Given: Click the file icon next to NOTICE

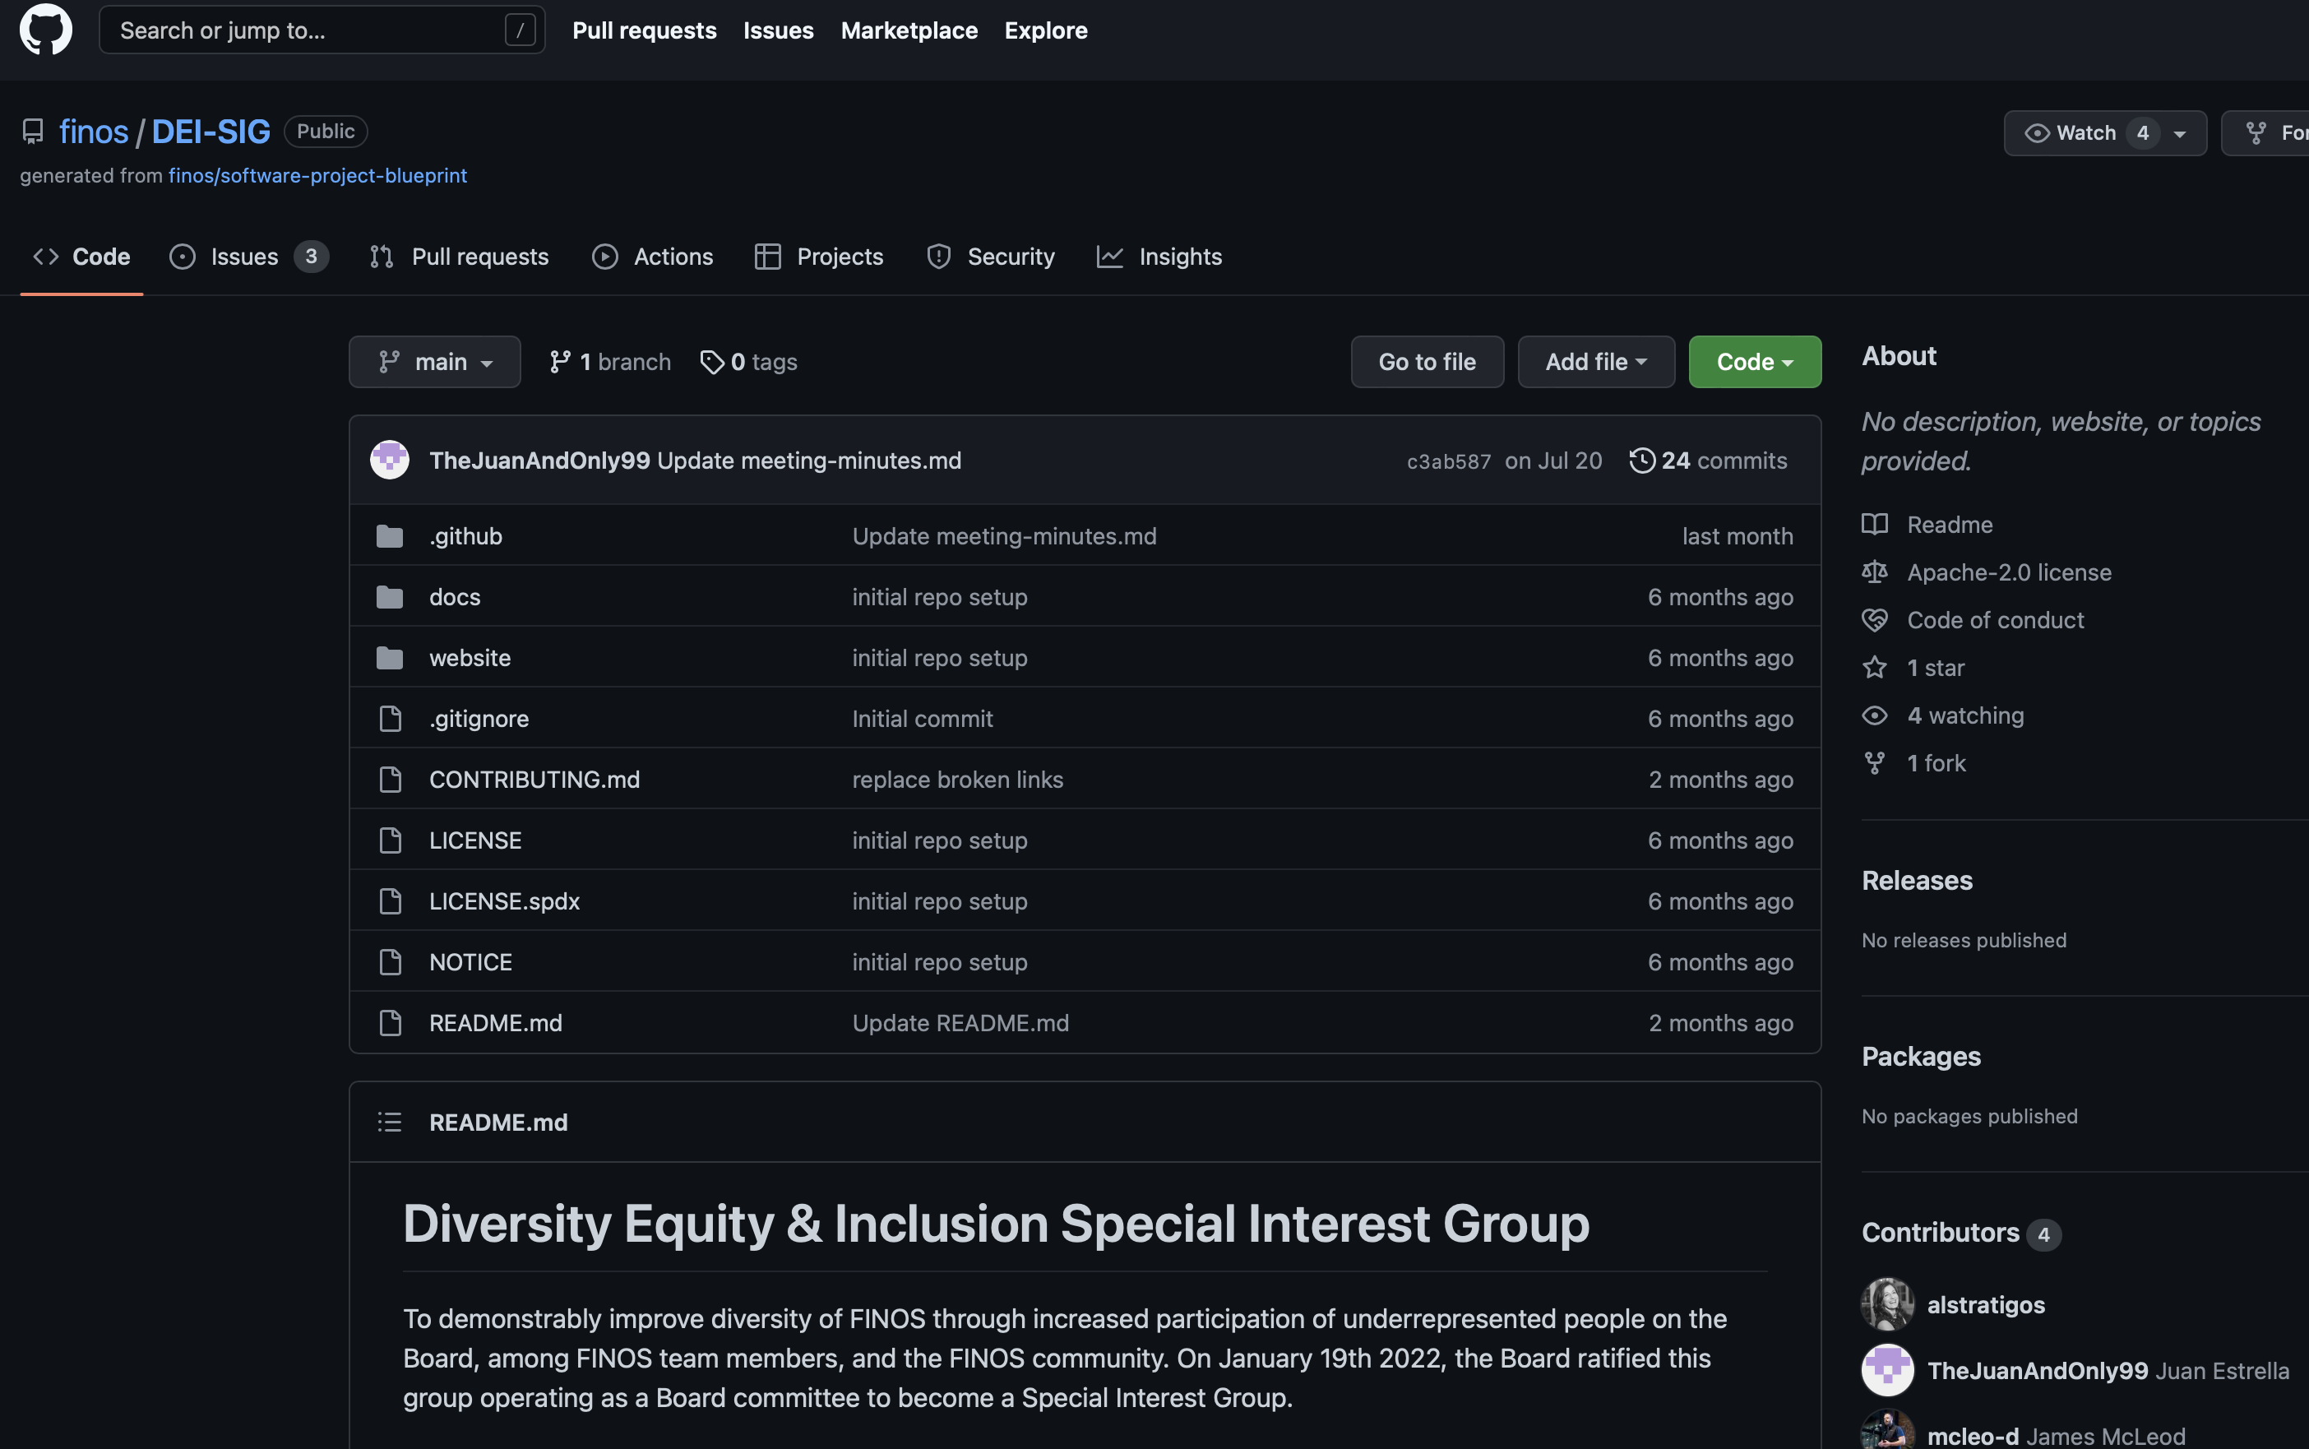Looking at the screenshot, I should [x=390, y=962].
